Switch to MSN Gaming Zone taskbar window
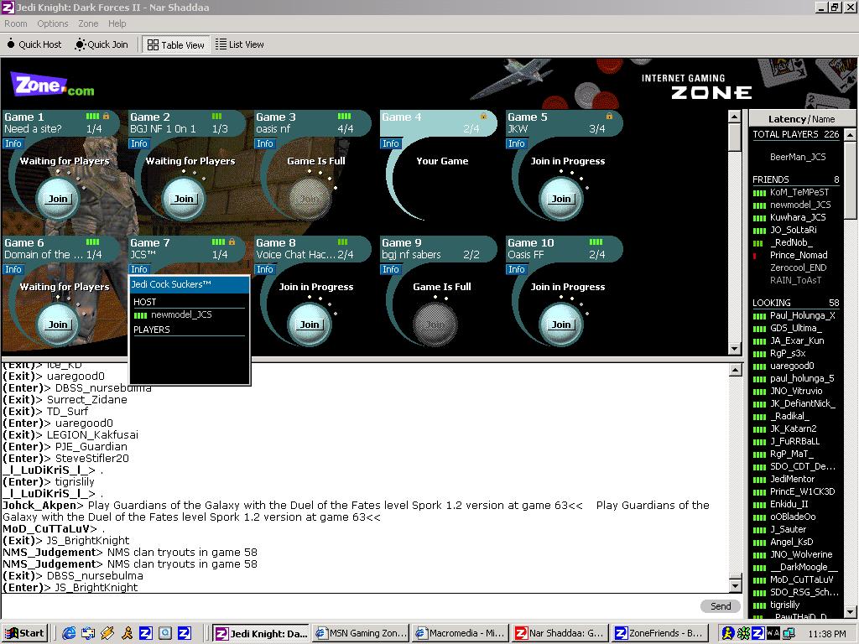Viewport: 859px width, 644px height. click(361, 634)
